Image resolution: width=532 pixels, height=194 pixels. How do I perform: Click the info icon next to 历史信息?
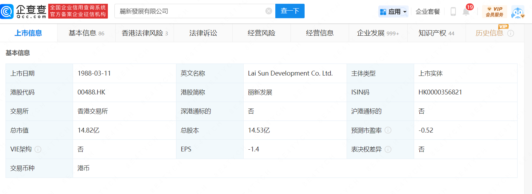tap(511, 33)
